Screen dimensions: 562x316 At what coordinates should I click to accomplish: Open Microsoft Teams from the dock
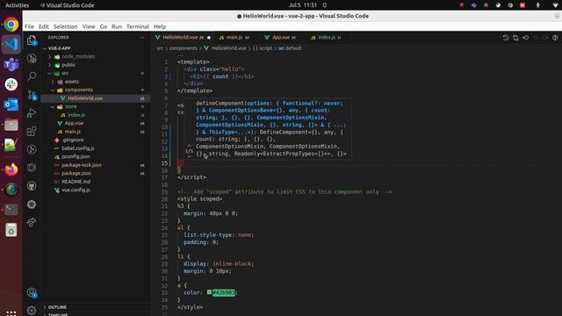[11, 64]
